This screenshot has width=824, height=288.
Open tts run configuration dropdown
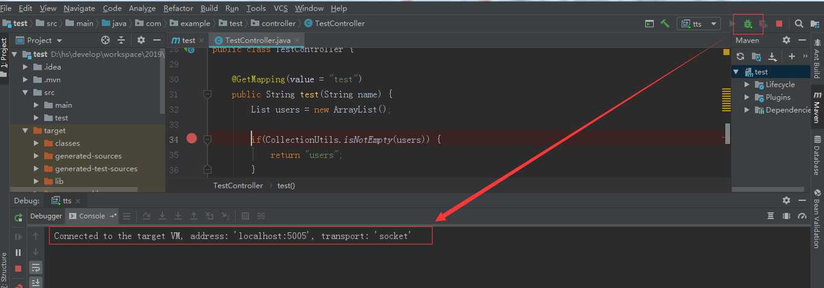pos(698,24)
